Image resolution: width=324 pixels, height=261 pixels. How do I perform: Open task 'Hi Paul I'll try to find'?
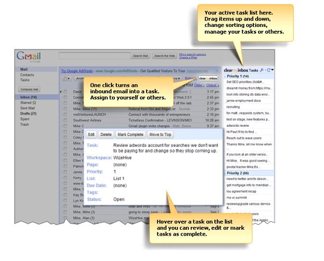pyautogui.click(x=241, y=132)
